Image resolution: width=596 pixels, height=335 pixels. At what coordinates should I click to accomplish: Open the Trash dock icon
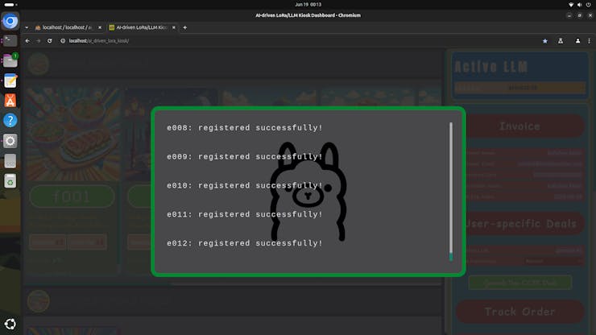tap(10, 181)
